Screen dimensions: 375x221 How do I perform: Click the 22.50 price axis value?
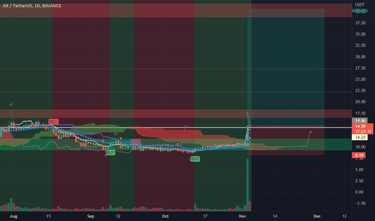(360, 90)
